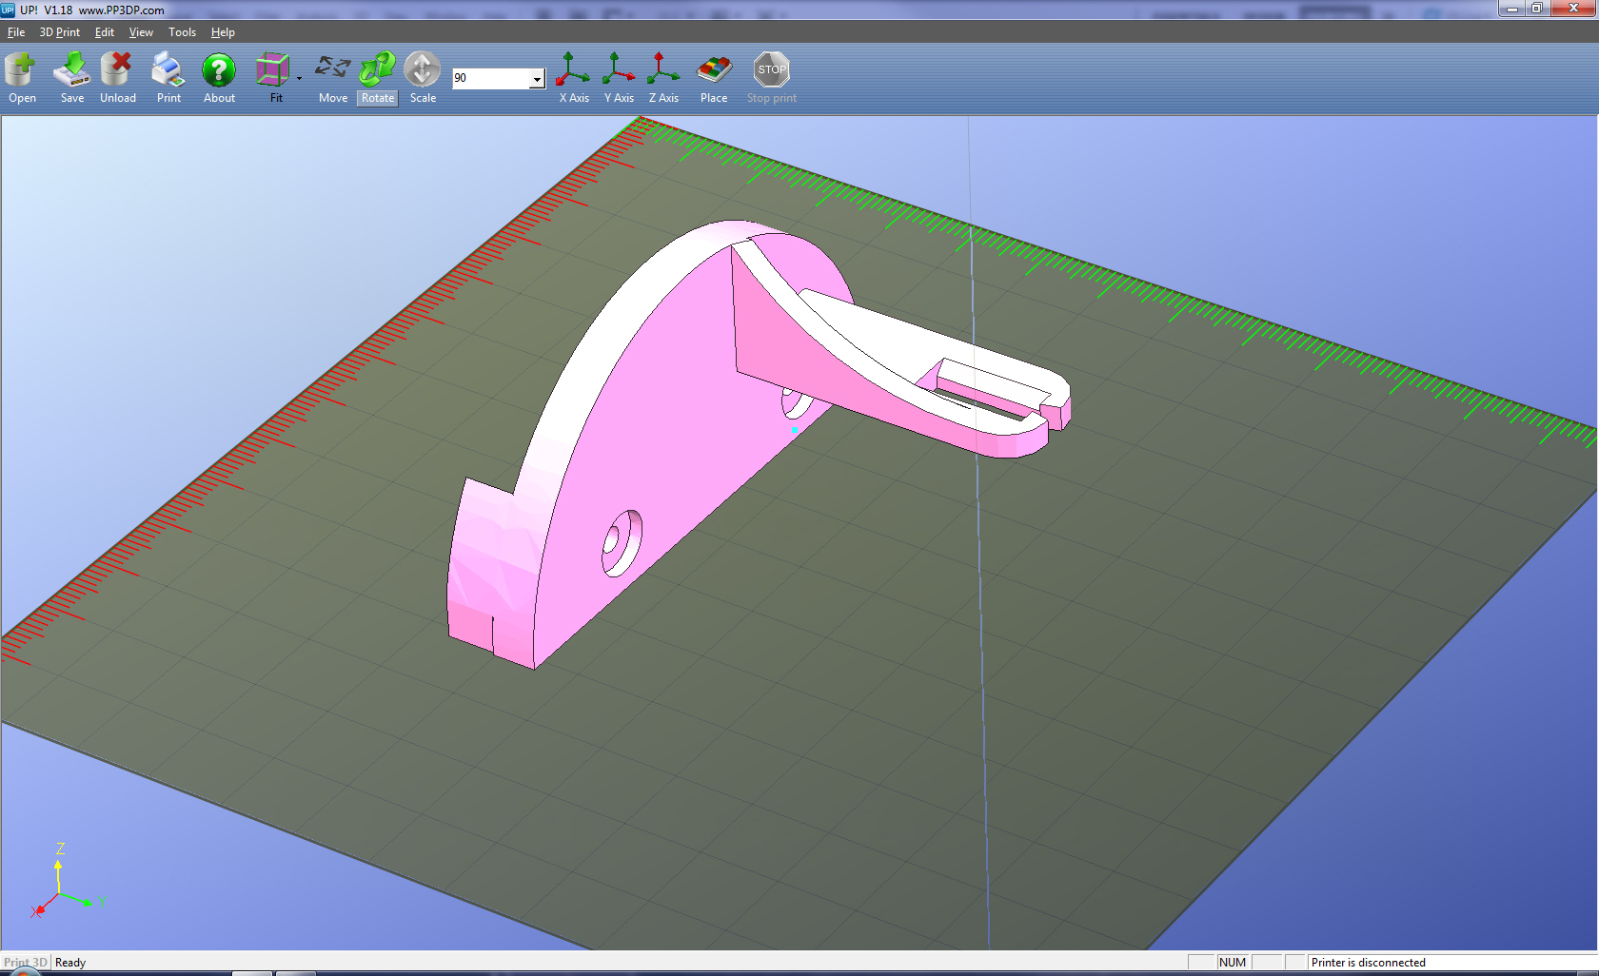Close the UP! application window
The image size is (1599, 976).
point(1573,9)
